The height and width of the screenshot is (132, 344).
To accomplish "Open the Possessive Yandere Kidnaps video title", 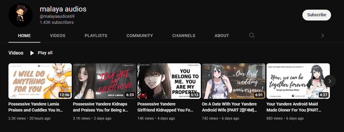I will [x=100, y=107].
